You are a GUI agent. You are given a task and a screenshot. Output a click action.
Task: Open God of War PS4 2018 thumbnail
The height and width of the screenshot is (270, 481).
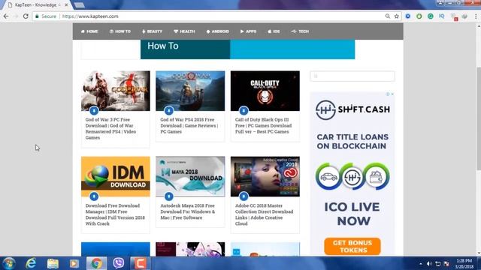(190, 91)
